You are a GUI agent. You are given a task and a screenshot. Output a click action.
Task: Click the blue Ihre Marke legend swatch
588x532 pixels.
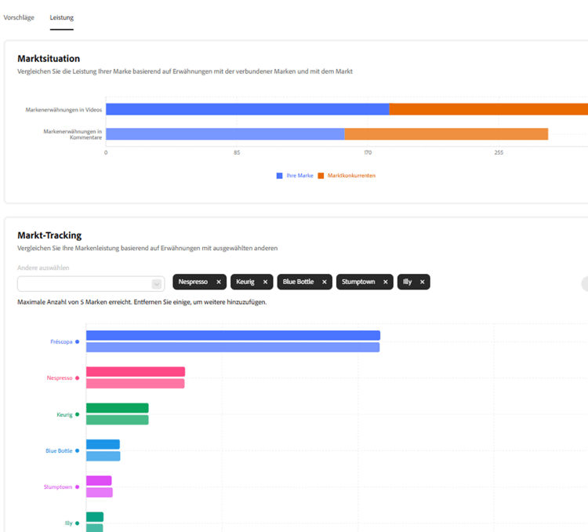coord(279,176)
